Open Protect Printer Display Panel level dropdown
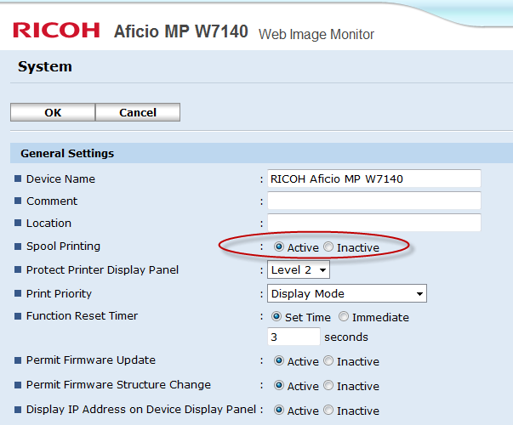This screenshot has height=425, width=513. [x=298, y=270]
